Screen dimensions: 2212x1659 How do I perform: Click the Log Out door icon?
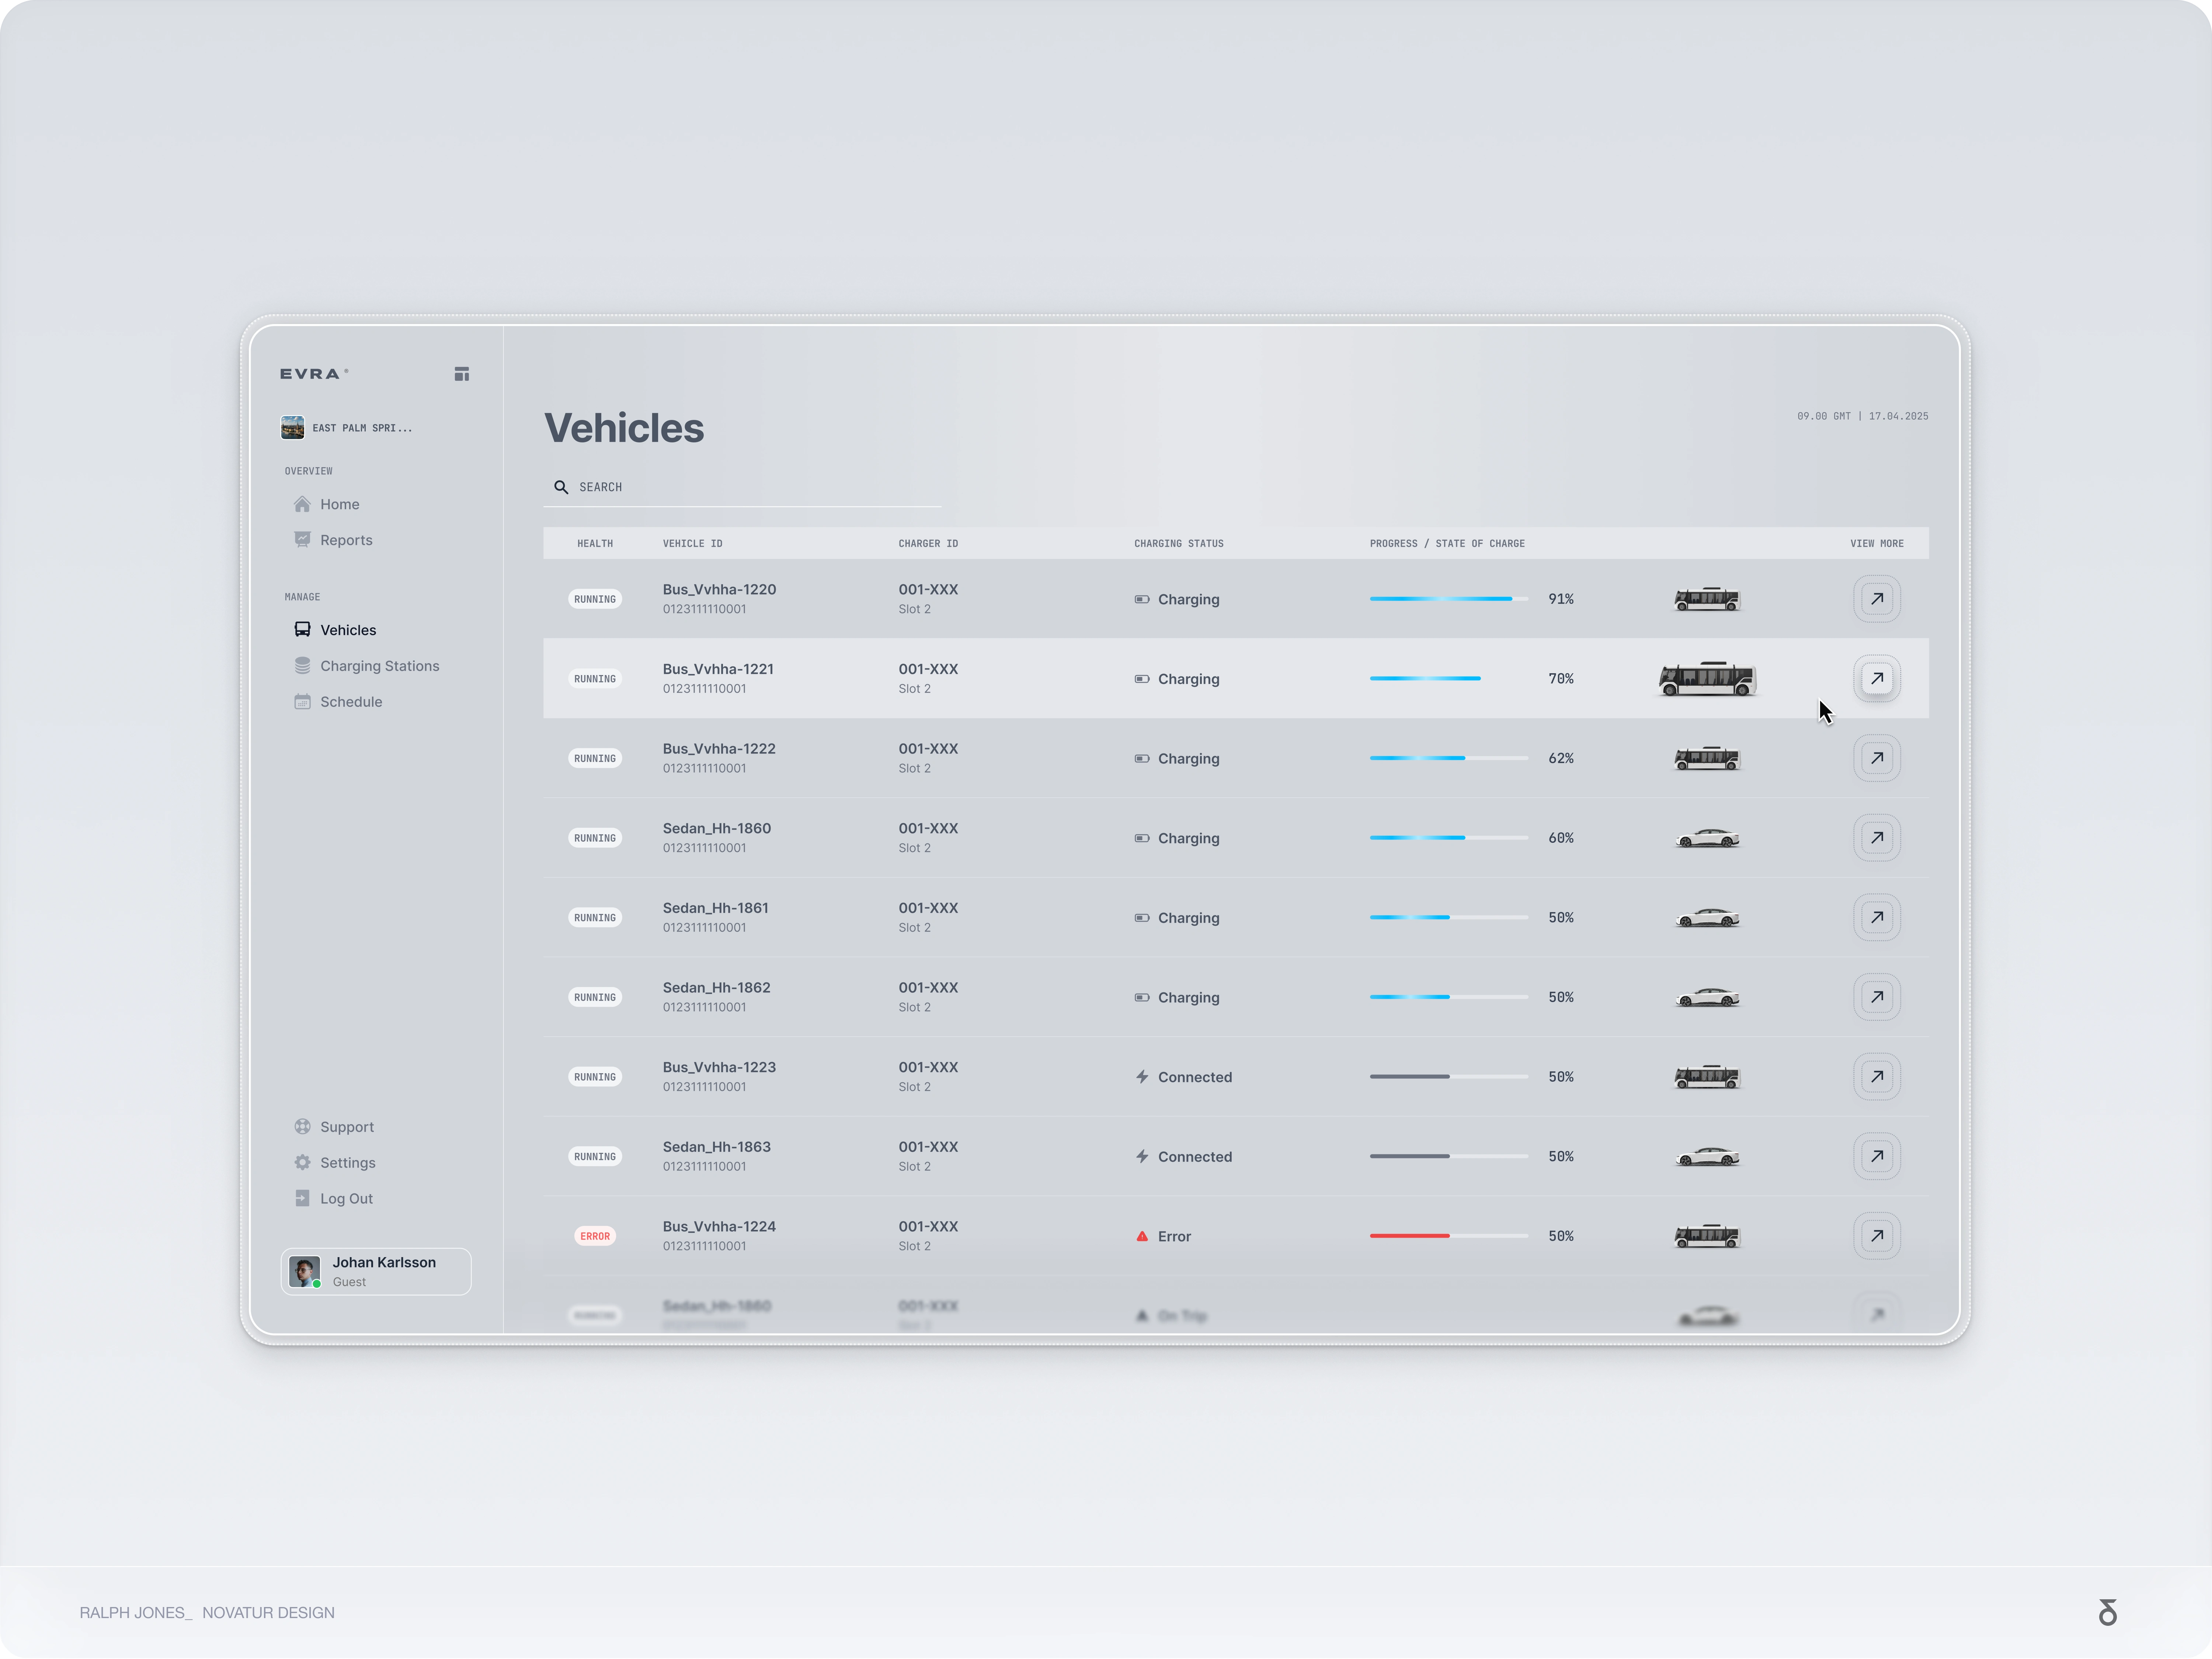pyautogui.click(x=302, y=1198)
